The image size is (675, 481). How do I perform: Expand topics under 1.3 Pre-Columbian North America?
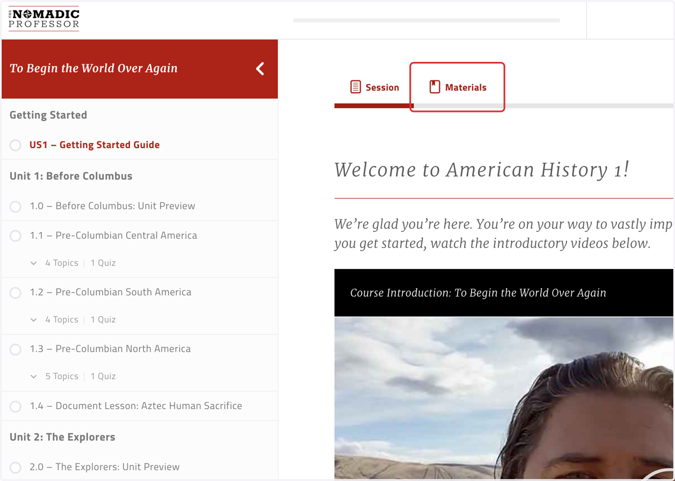coord(34,376)
